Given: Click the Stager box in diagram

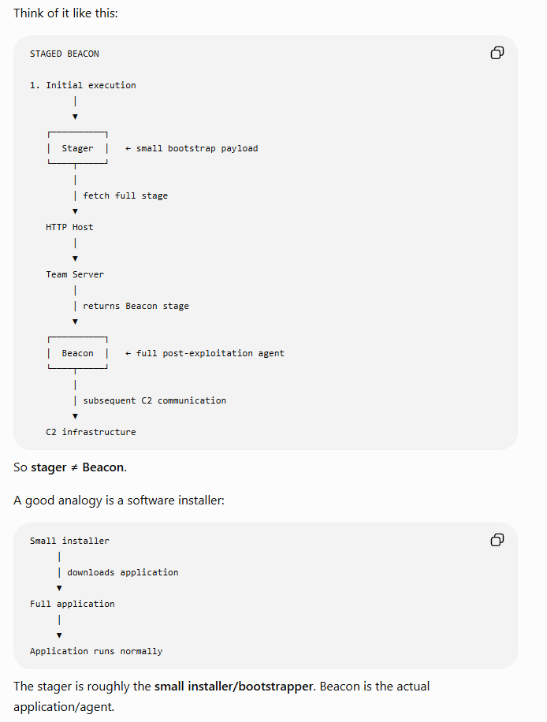Looking at the screenshot, I should point(77,148).
